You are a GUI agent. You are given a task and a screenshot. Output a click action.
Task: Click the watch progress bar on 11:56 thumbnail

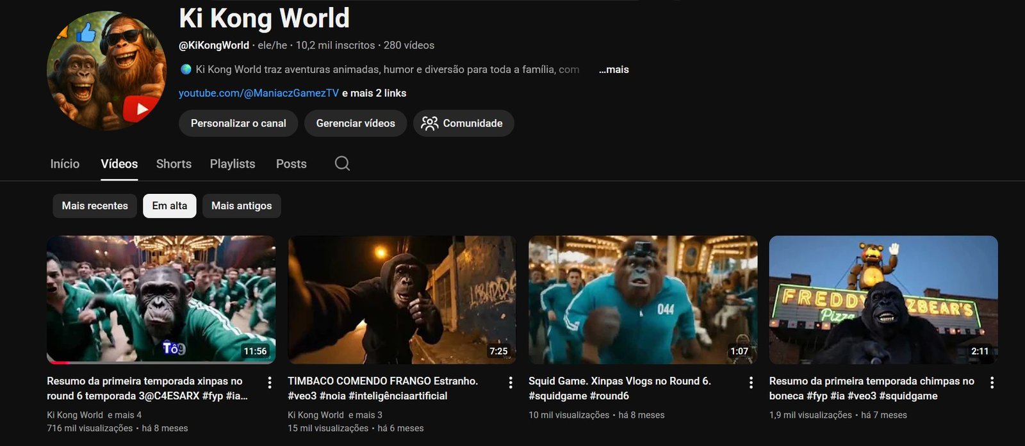[x=161, y=363]
